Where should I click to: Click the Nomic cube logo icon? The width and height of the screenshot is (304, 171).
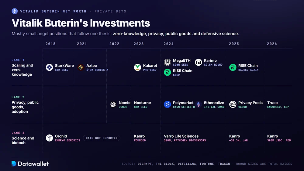[113, 104]
